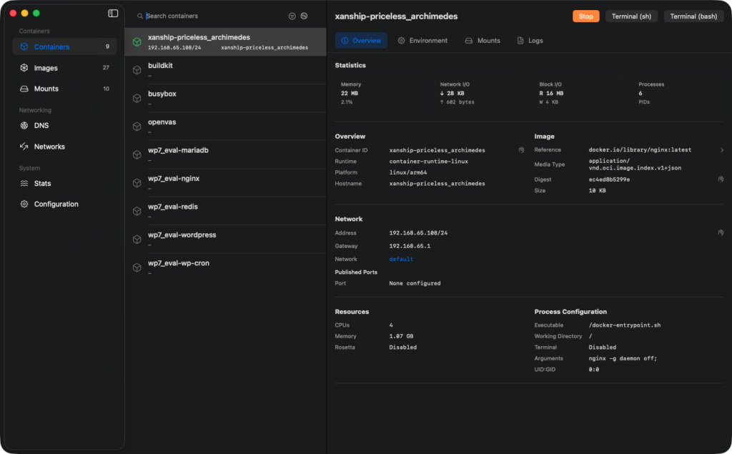Click the wp7_eval-mariadb cube icon
The width and height of the screenshot is (732, 454).
pos(137,154)
